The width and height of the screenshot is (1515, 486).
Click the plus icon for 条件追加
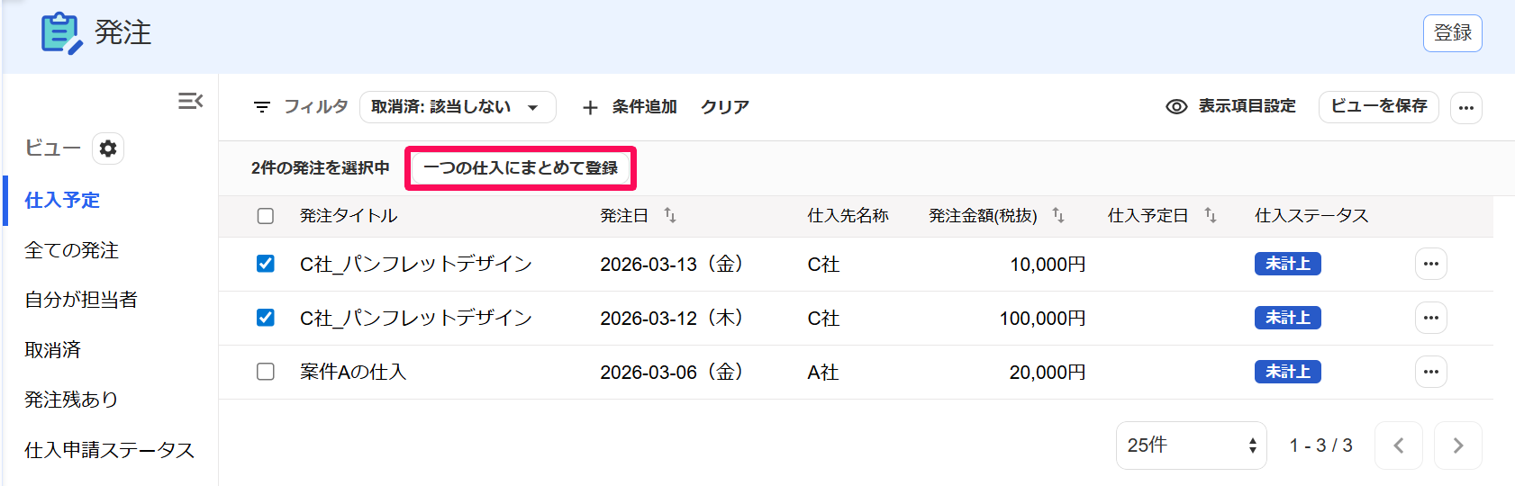pyautogui.click(x=590, y=107)
